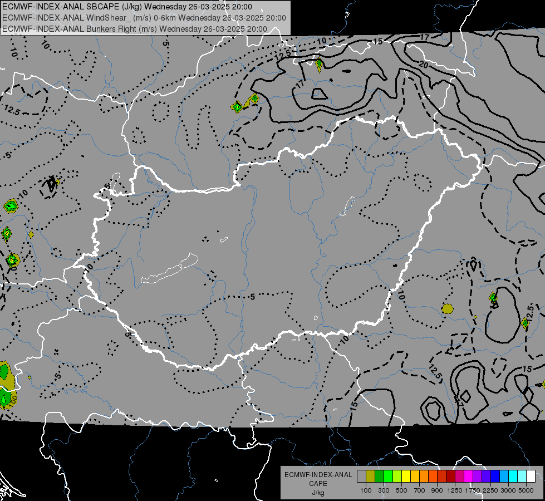Click the dark red legend swatch
The width and height of the screenshot is (545, 501).
pyautogui.click(x=450, y=476)
